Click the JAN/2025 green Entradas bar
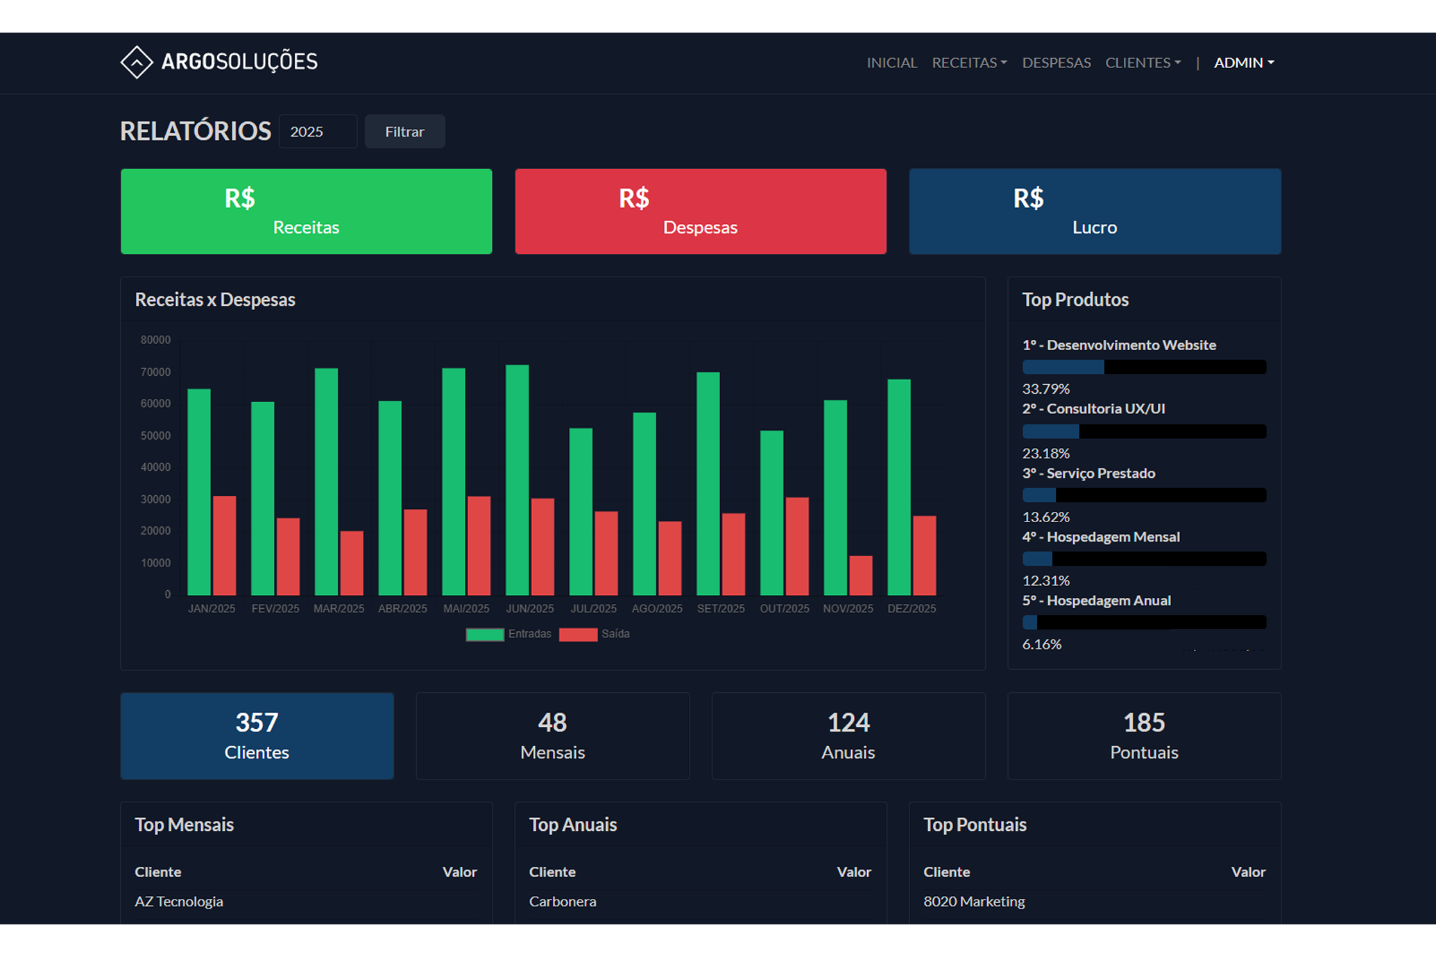 click(x=199, y=492)
